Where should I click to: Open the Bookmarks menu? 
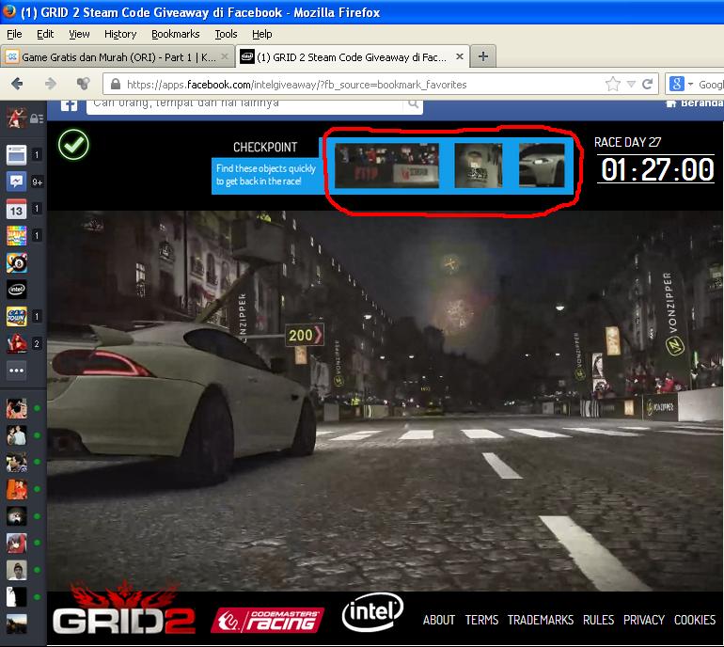coord(176,34)
